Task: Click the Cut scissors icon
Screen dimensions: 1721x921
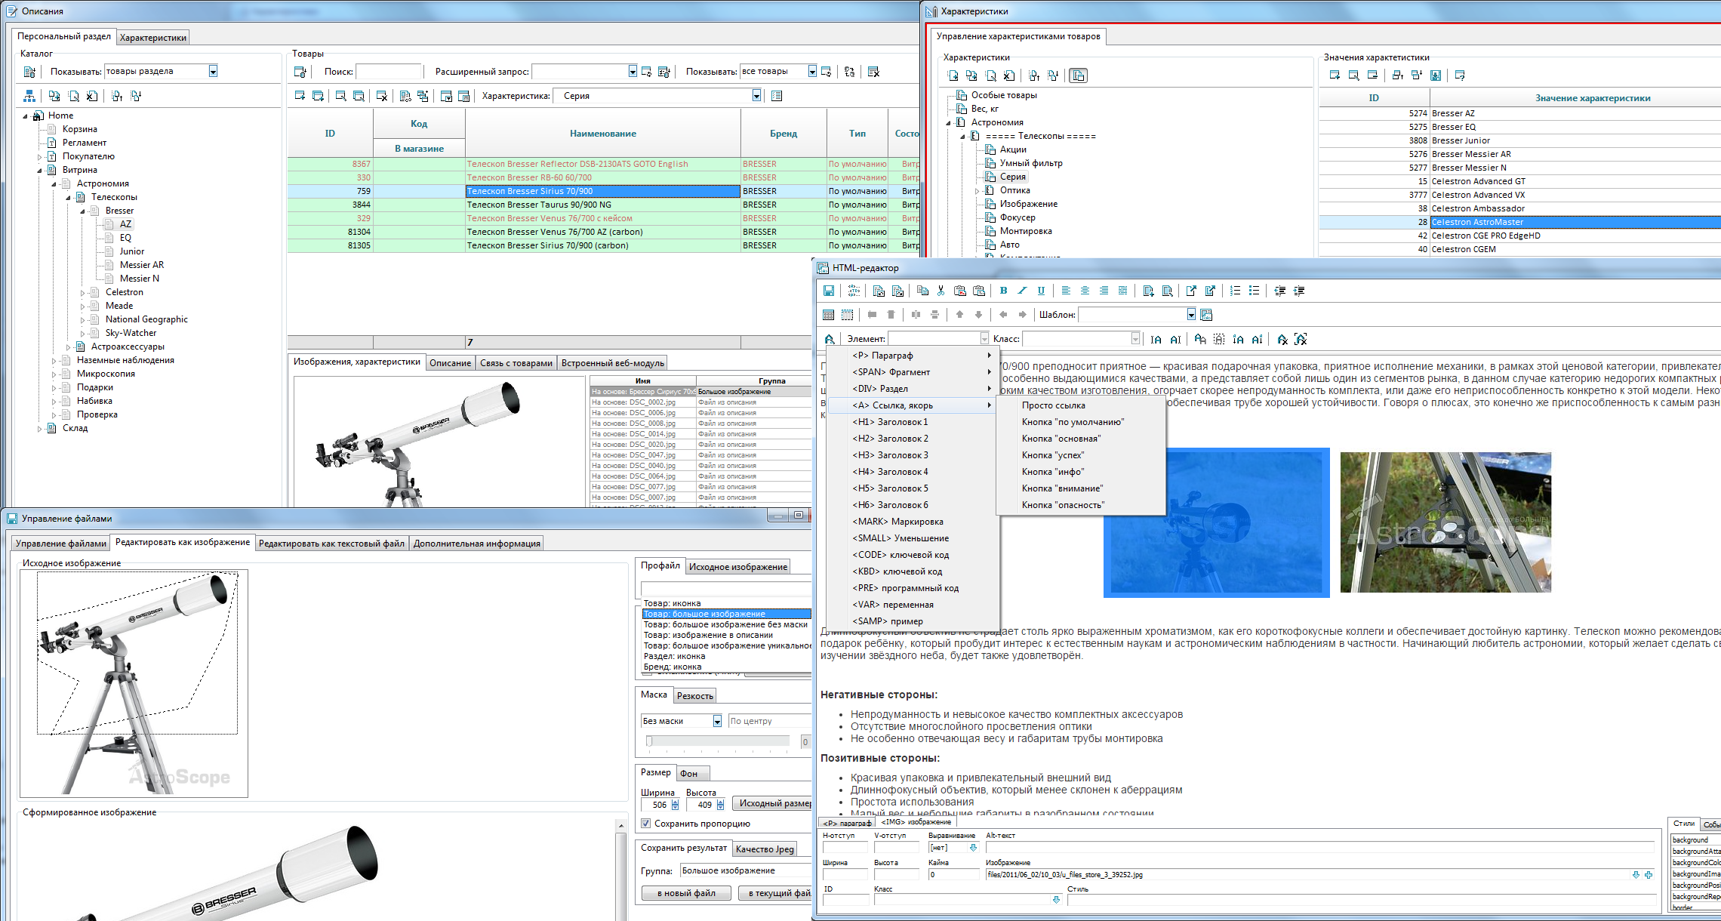Action: click(941, 291)
